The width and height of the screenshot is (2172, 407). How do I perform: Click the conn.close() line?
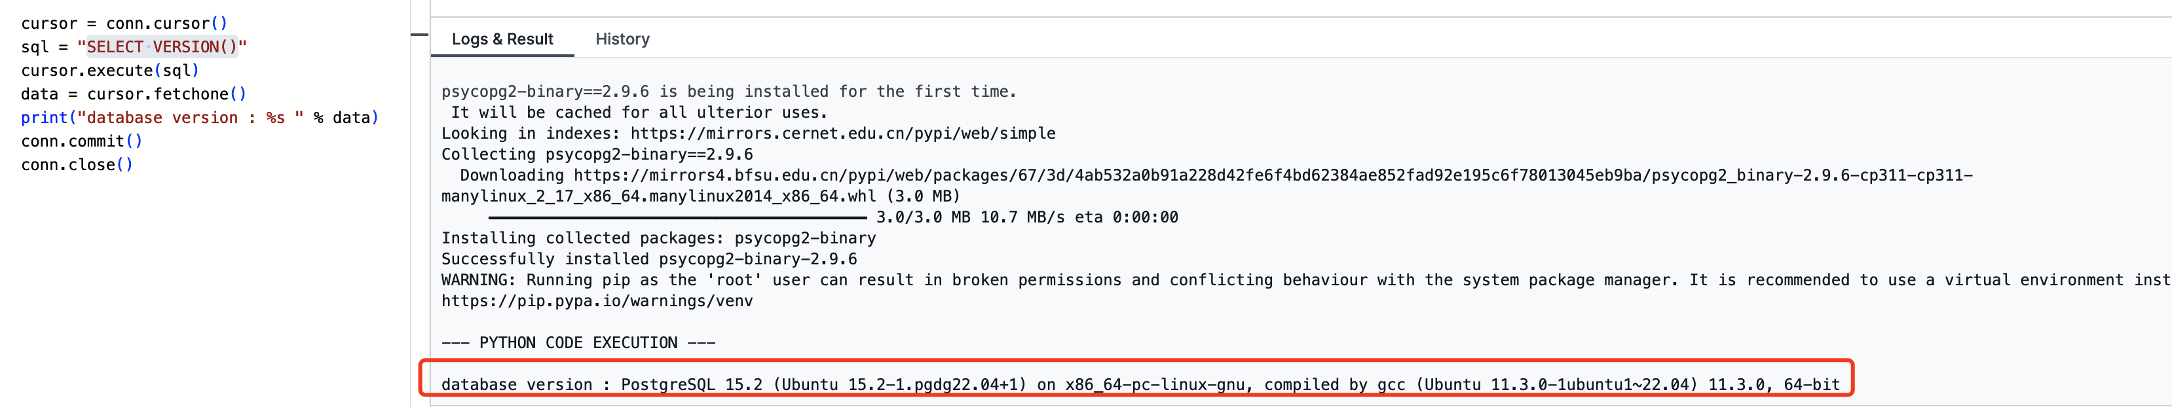click(x=77, y=164)
